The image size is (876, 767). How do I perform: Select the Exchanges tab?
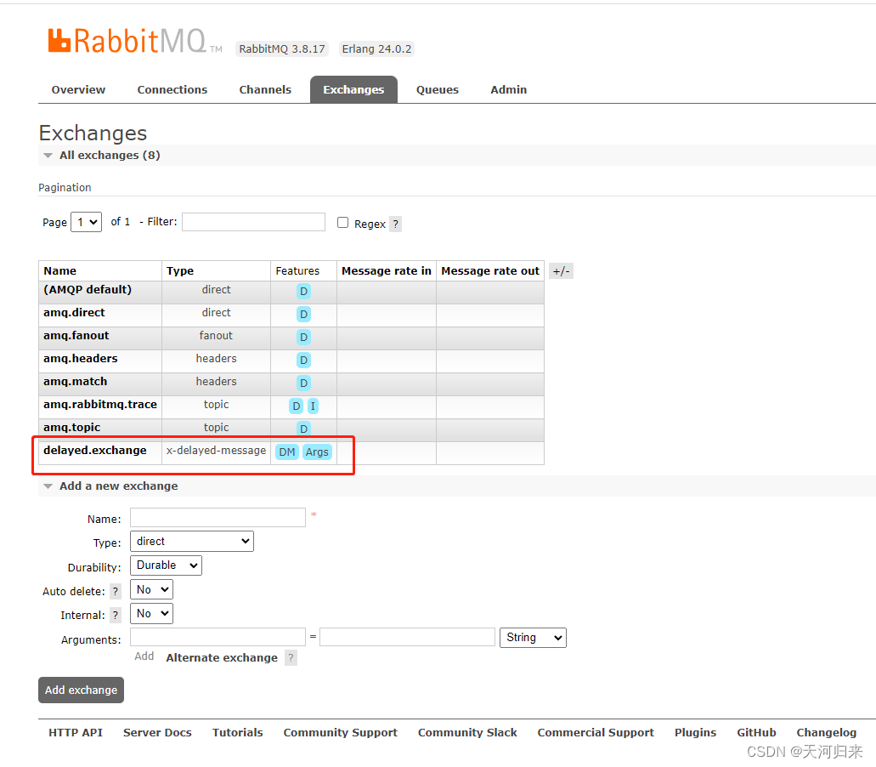click(x=353, y=90)
